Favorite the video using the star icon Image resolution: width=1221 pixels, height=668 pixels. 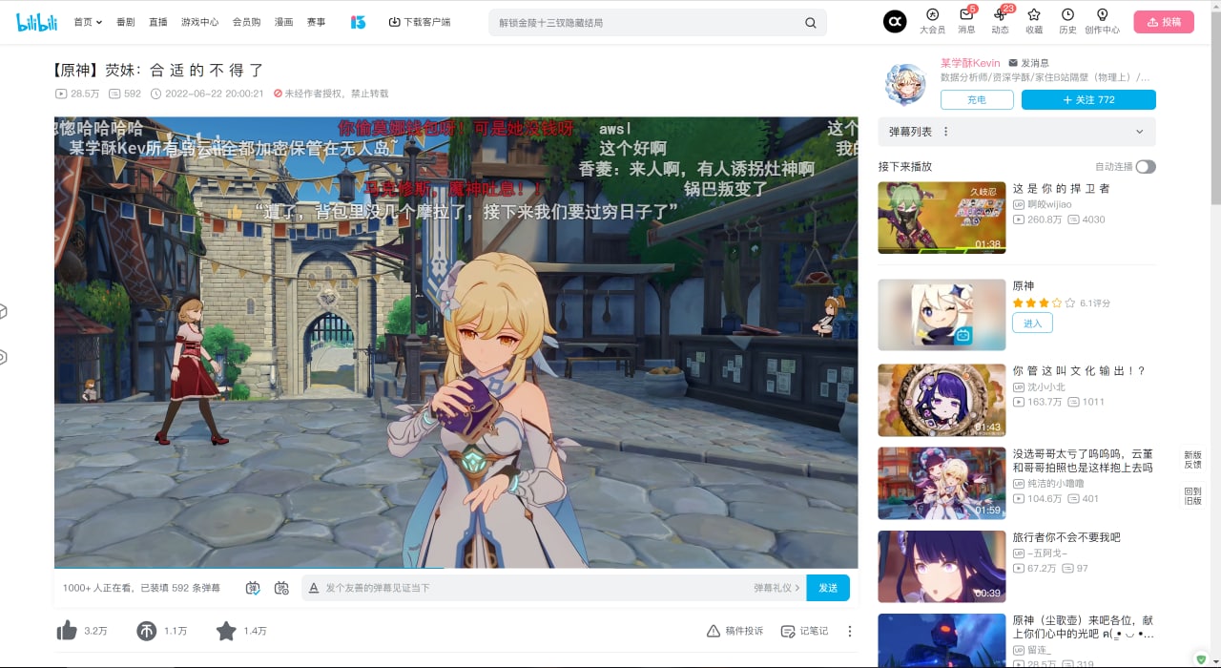point(225,631)
